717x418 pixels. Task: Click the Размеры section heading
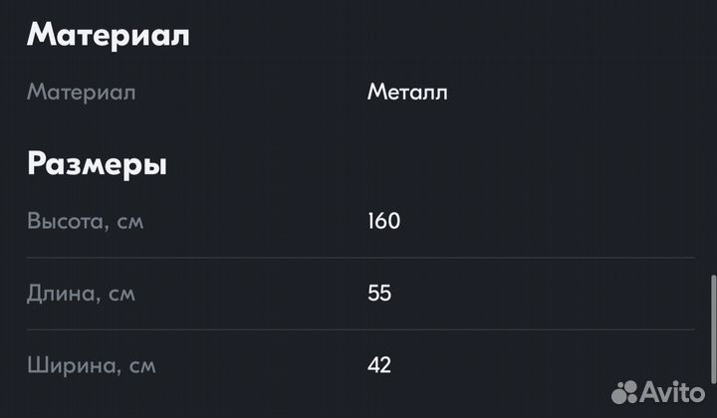(x=97, y=163)
